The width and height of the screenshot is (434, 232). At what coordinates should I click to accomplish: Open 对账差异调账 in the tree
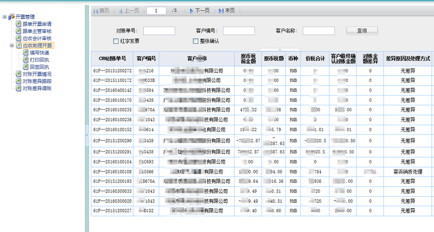point(37,88)
